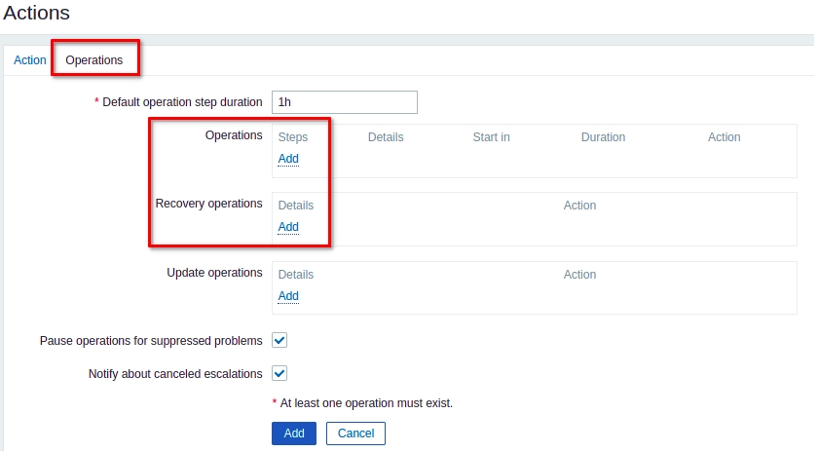
Task: Click the Cancel button
Action: click(x=355, y=433)
